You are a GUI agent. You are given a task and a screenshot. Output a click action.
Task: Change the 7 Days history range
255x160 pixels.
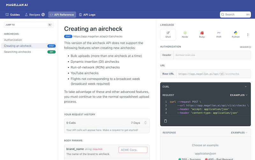point(139,123)
